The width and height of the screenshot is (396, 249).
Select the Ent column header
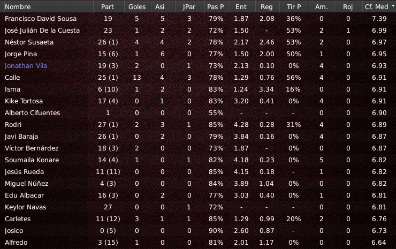(242, 7)
